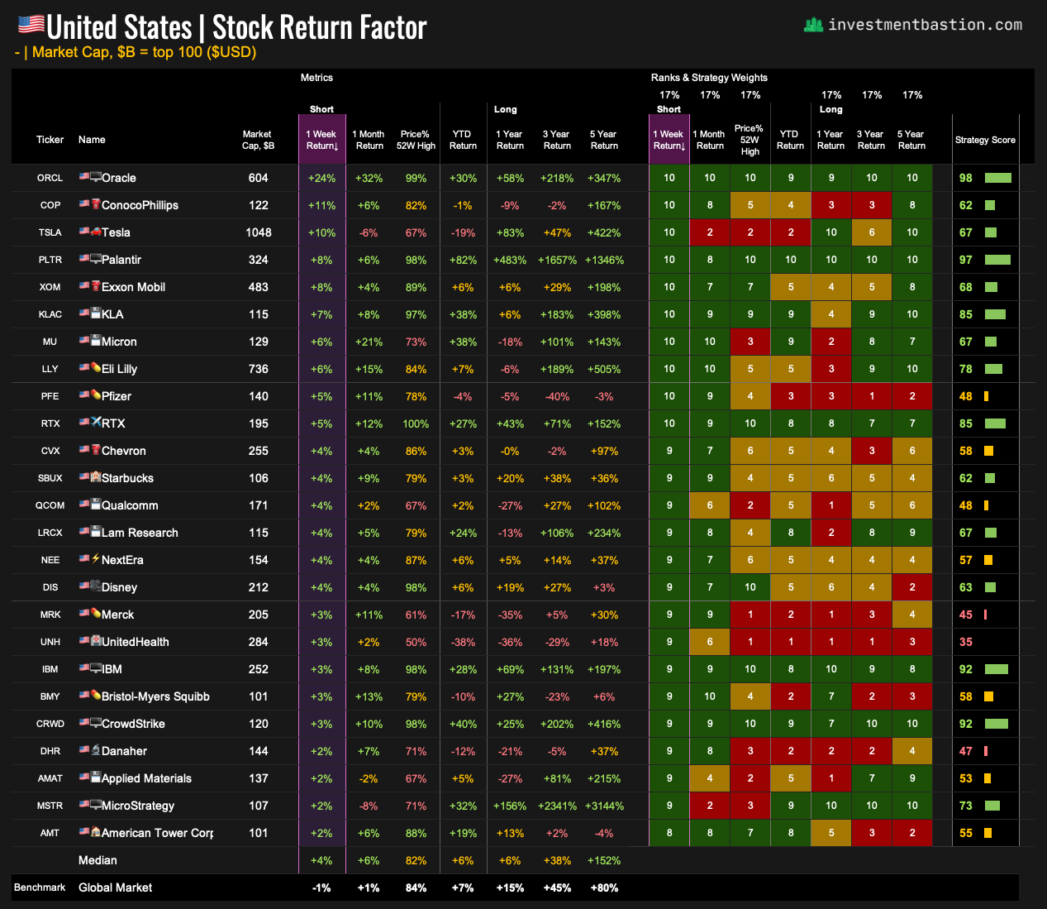
Task: Click the Ticker column header
Action: tap(50, 140)
